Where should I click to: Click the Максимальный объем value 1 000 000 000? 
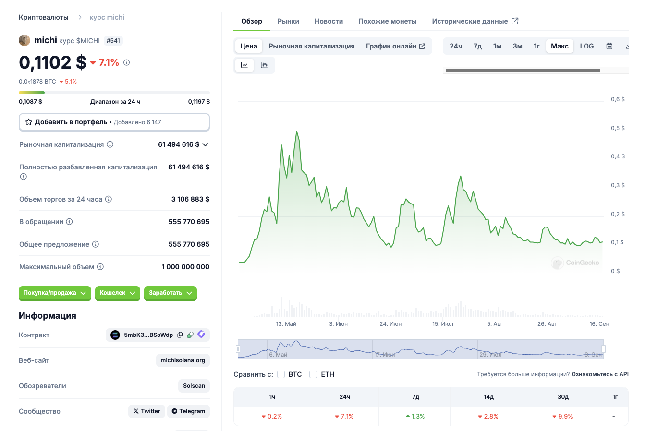(x=185, y=267)
